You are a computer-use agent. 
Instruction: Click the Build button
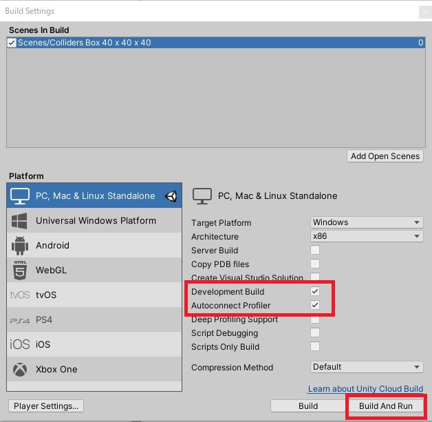click(308, 406)
